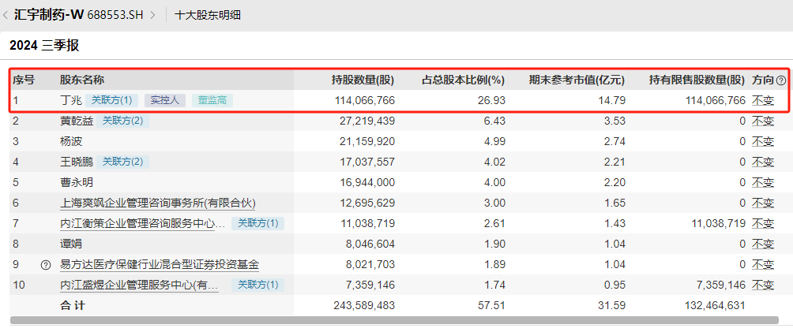Select shareholder name 黄乾益
Image resolution: width=793 pixels, height=332 pixels.
[77, 121]
